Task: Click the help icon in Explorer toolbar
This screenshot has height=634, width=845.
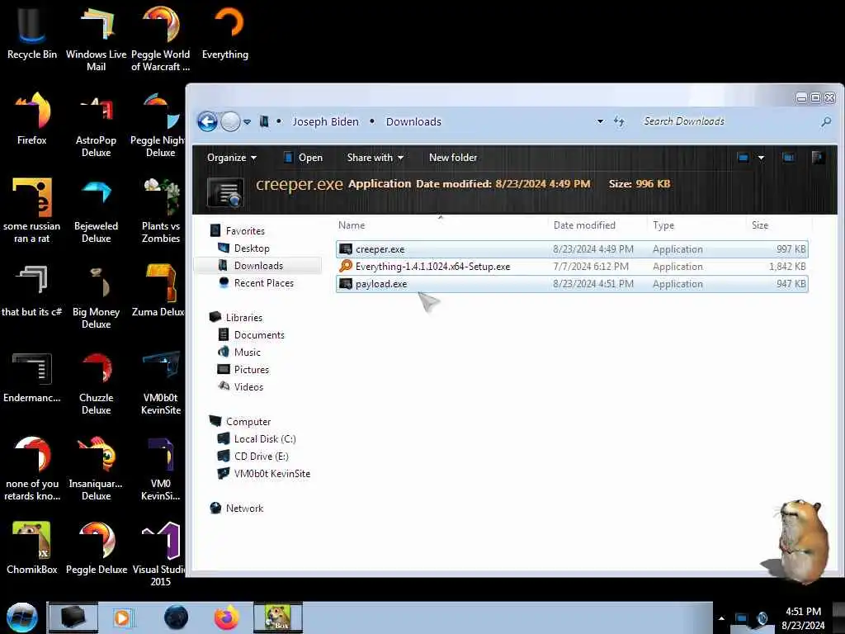Action: pos(818,158)
